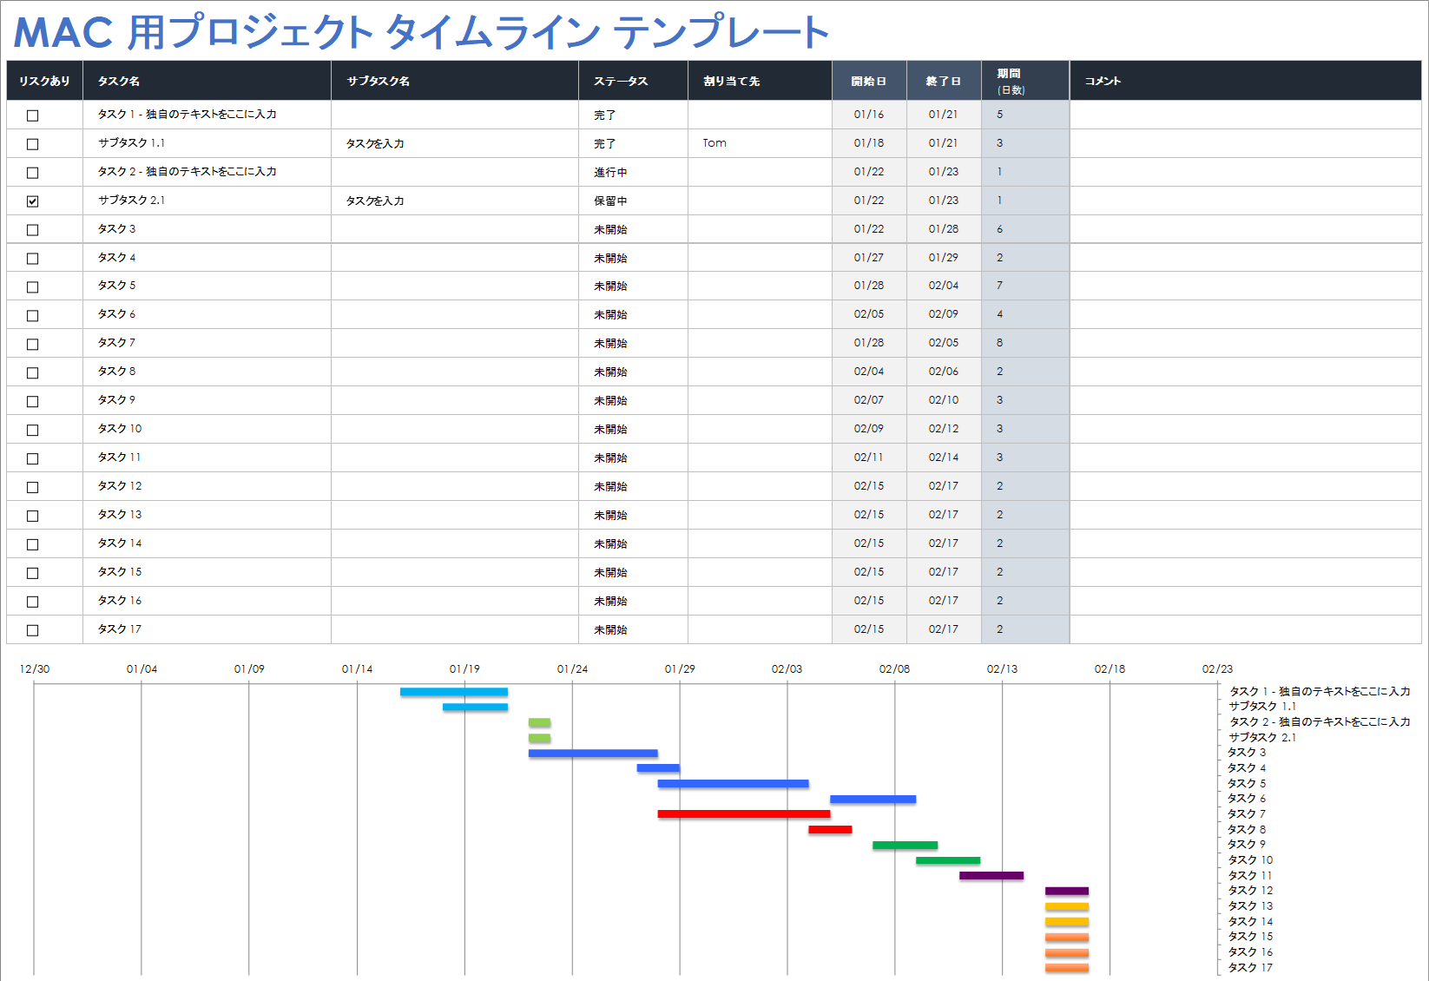Select the end date 02/12 cell
Screen dimensions: 1429x981
pyautogui.click(x=944, y=429)
